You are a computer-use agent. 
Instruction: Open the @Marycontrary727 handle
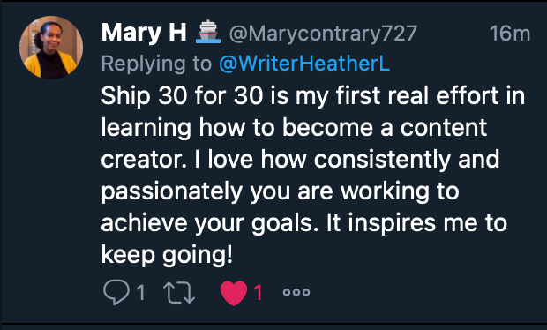323,34
